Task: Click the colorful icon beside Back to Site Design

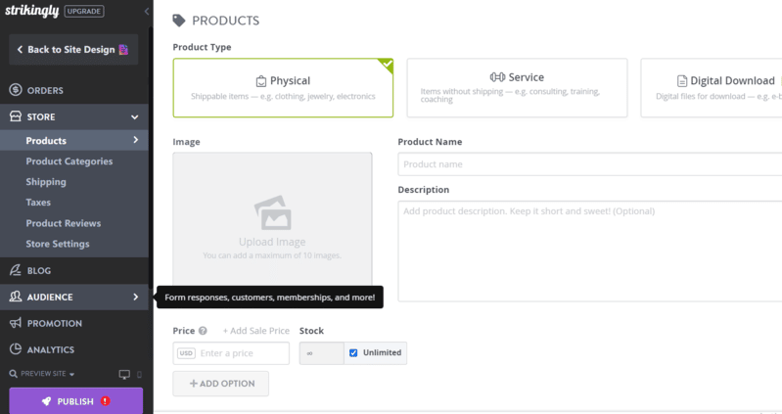Action: tap(123, 49)
